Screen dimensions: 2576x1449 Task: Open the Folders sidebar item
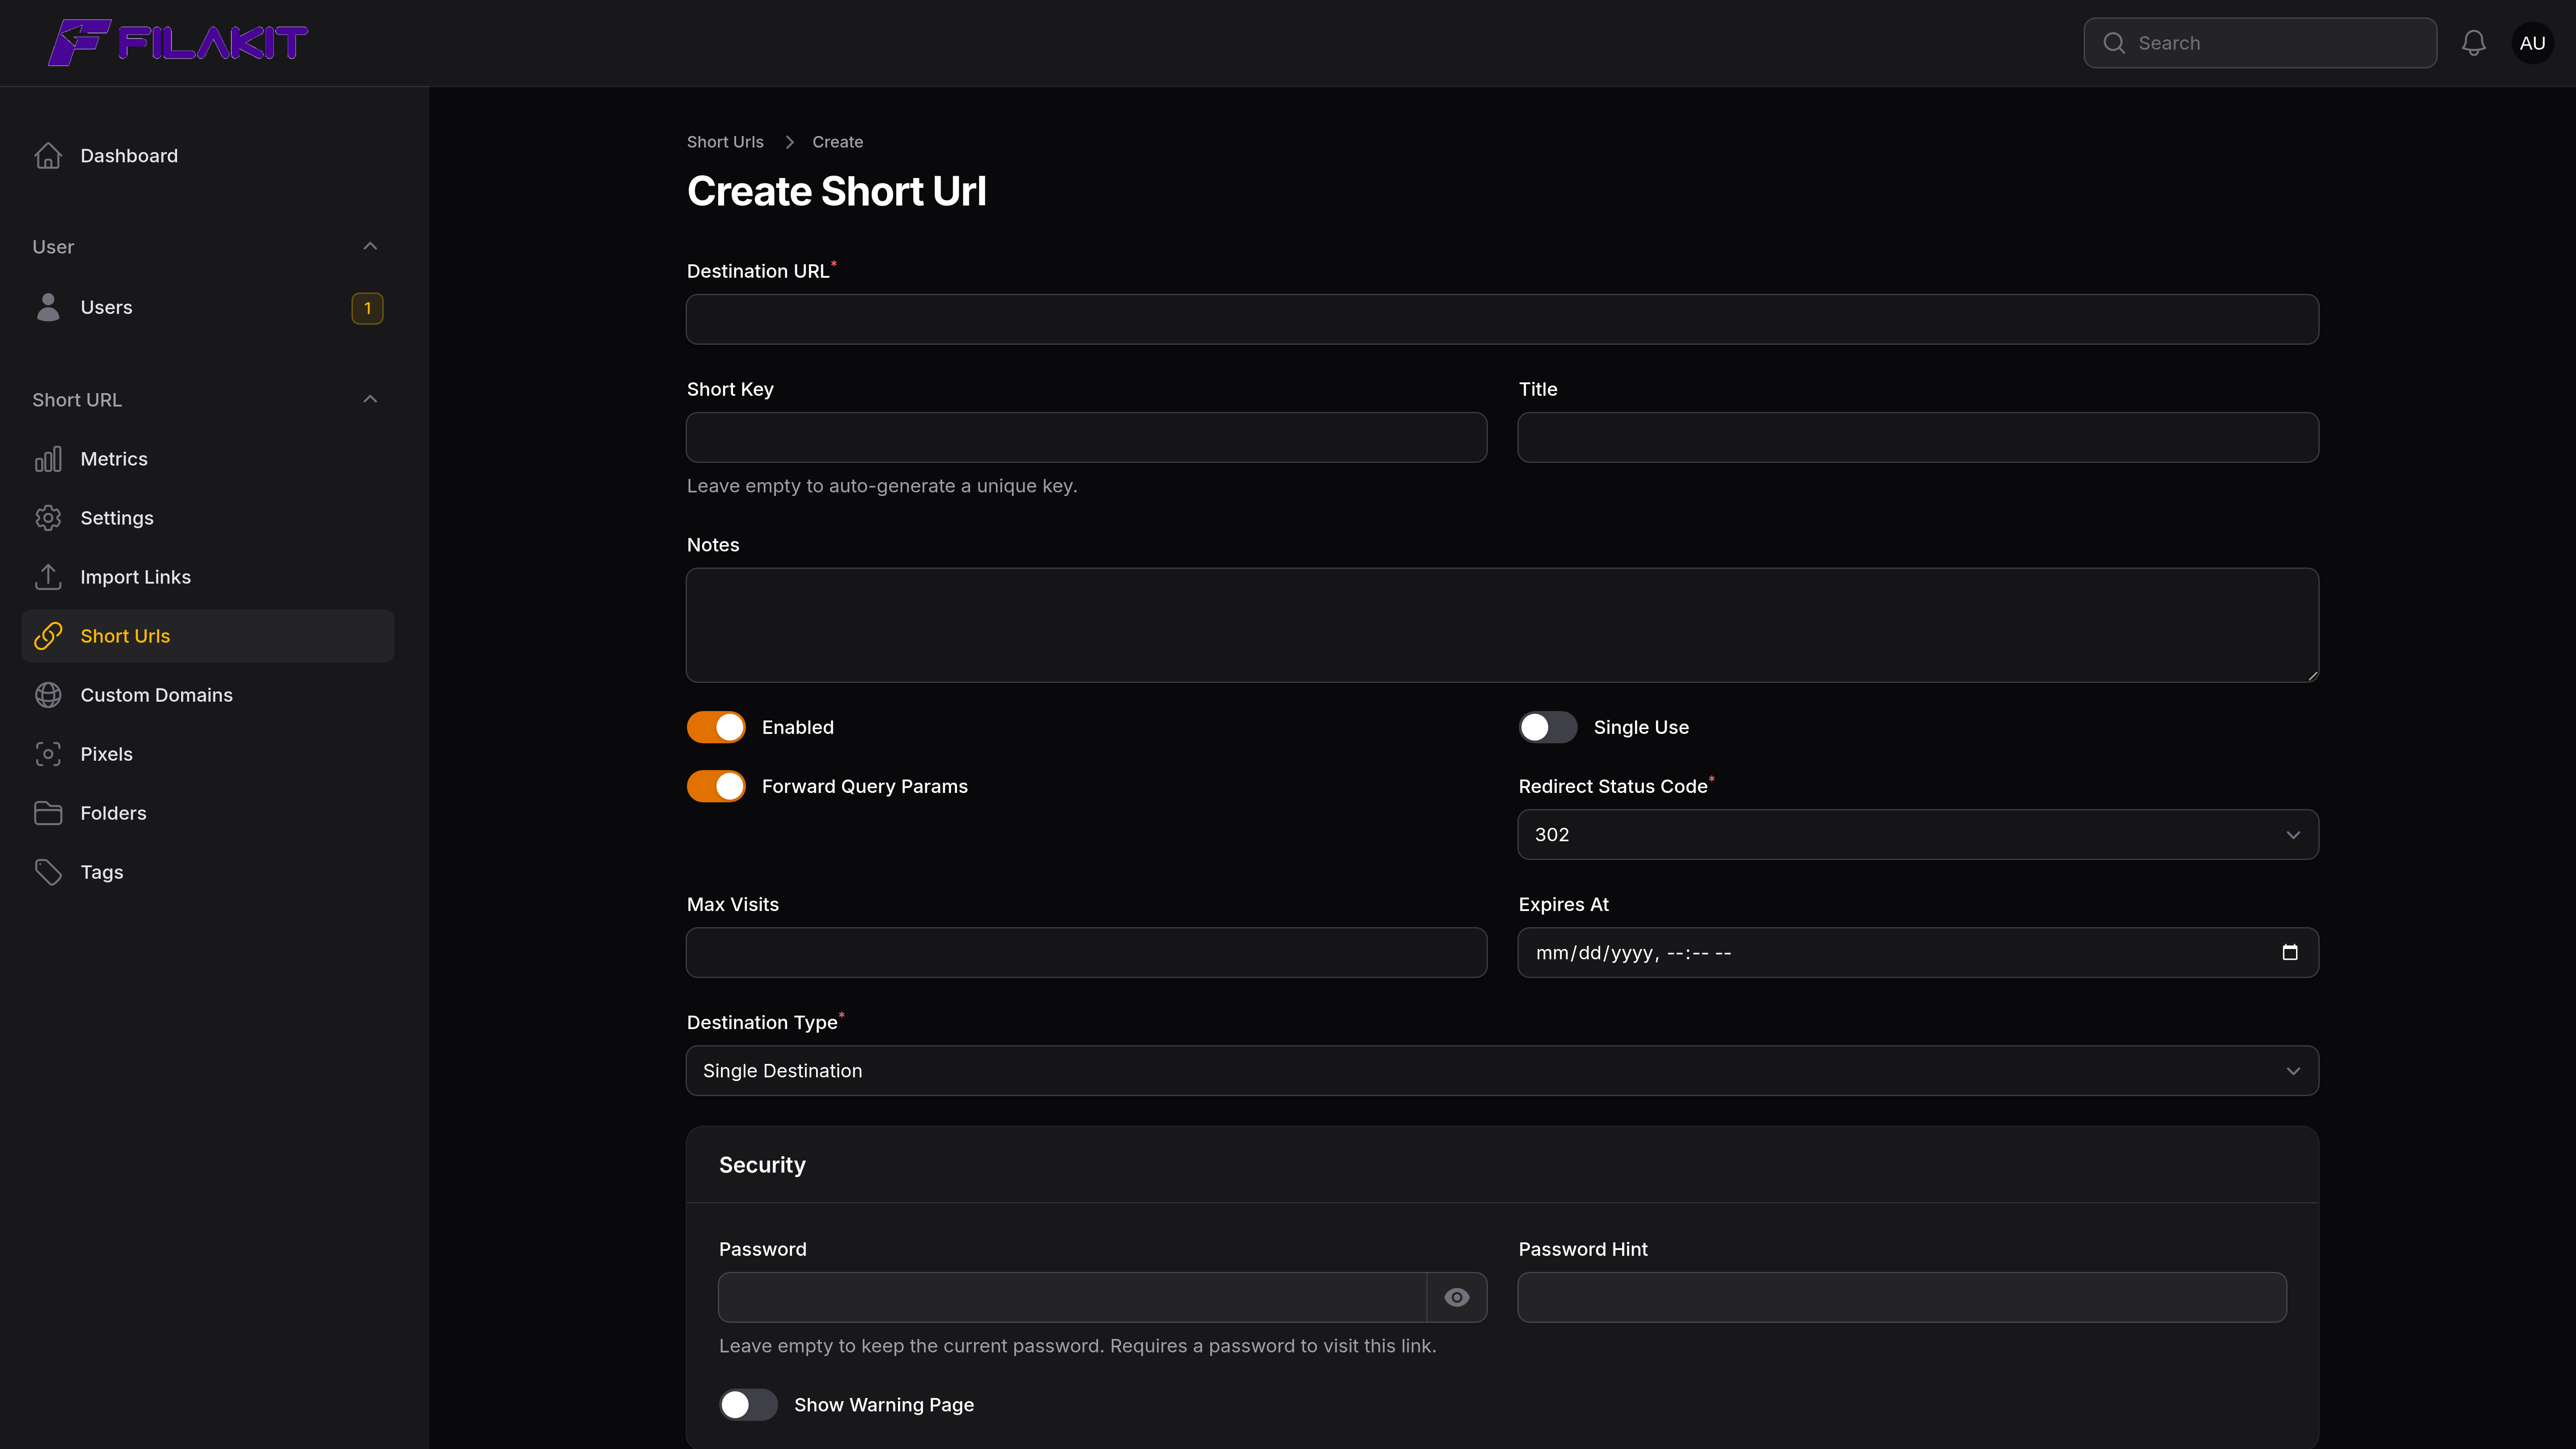pyautogui.click(x=208, y=813)
